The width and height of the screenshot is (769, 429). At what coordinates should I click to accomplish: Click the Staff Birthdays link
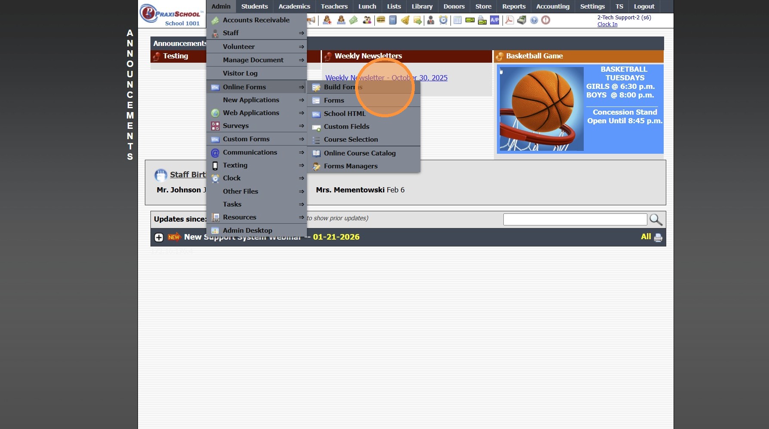[x=188, y=175]
